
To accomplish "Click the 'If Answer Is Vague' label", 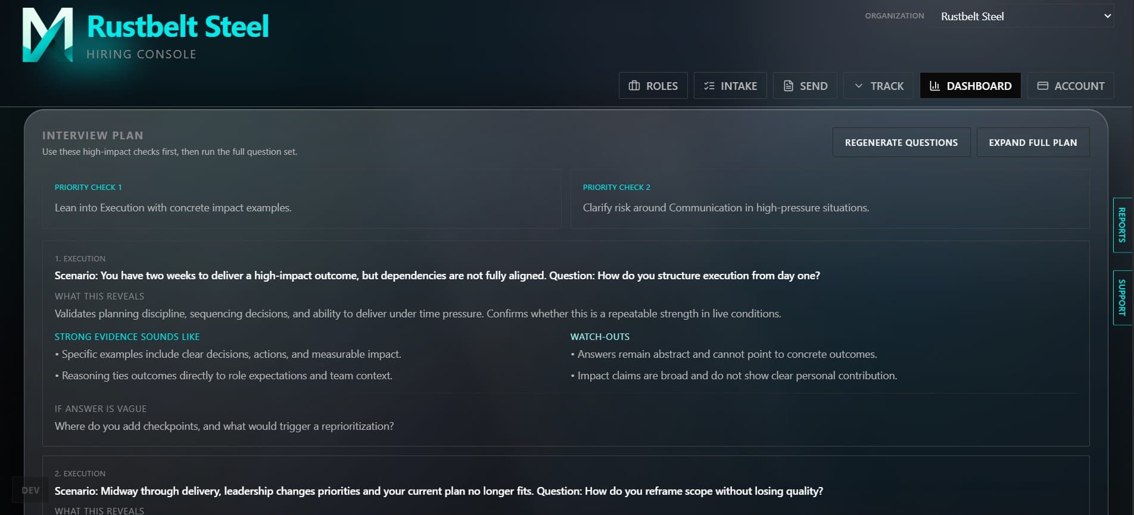I will pos(101,409).
